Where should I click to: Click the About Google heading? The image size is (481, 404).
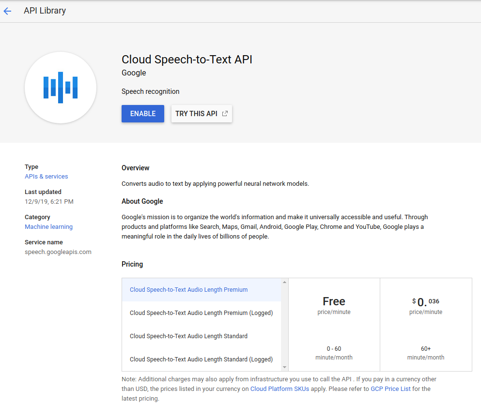pyautogui.click(x=142, y=201)
